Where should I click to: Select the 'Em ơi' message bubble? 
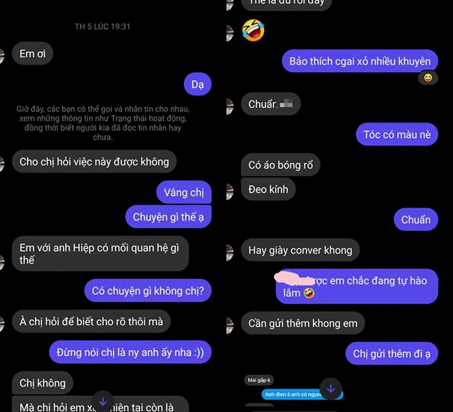click(x=32, y=54)
